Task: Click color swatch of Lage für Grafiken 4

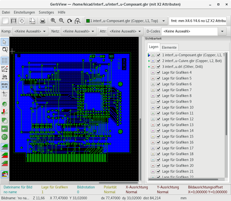Action: click(153, 73)
